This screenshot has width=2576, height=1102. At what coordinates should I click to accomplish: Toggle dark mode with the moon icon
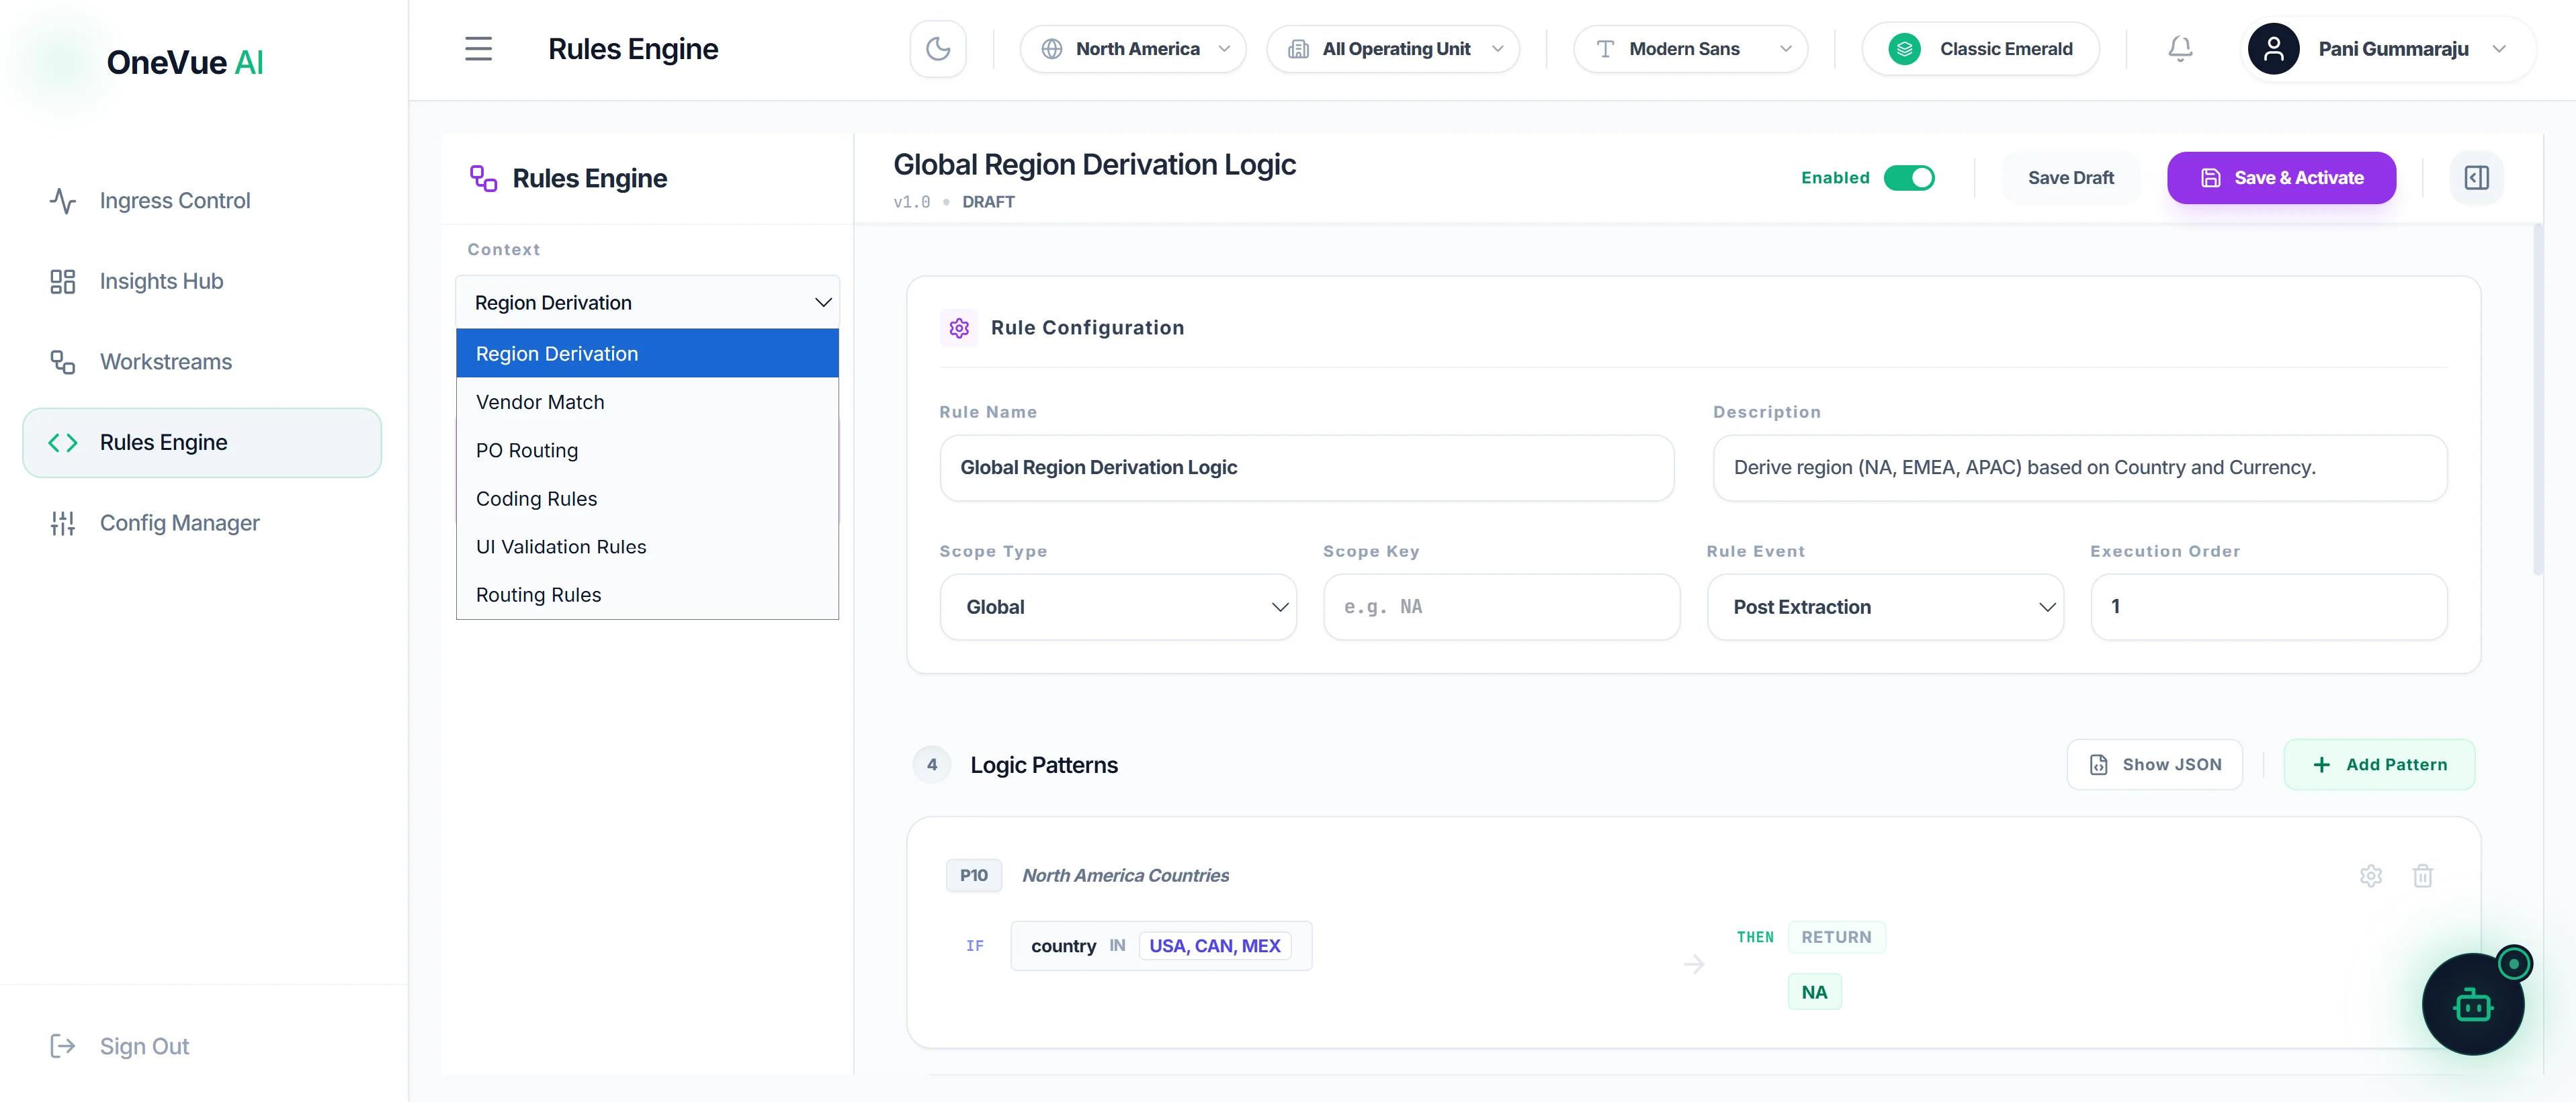[937, 49]
